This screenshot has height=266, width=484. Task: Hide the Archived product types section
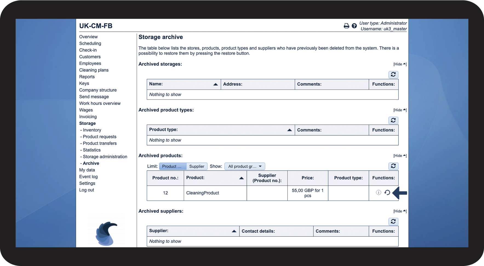(400, 110)
